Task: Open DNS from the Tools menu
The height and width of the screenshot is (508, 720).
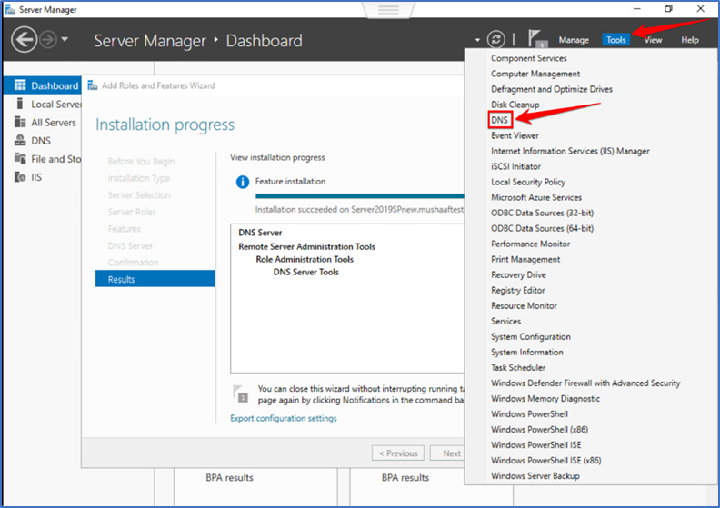Action: [500, 120]
